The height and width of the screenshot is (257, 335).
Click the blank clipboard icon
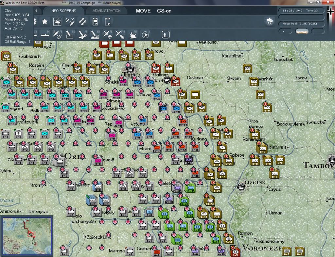coord(107,22)
